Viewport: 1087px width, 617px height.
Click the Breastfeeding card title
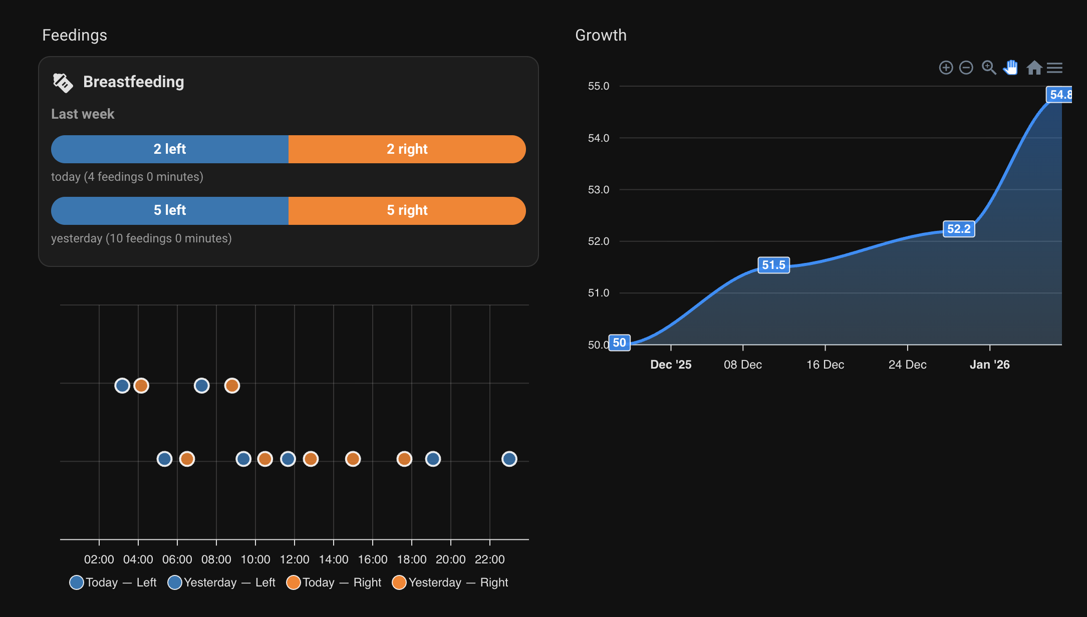(x=133, y=82)
